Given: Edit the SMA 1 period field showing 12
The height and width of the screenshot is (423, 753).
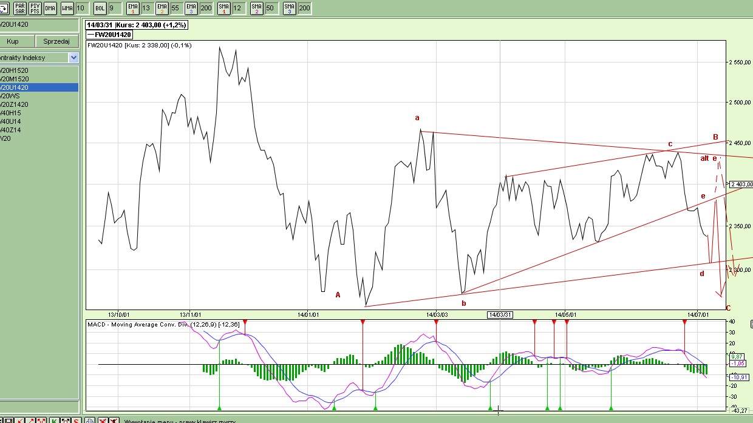Looking at the screenshot, I should click(x=239, y=8).
